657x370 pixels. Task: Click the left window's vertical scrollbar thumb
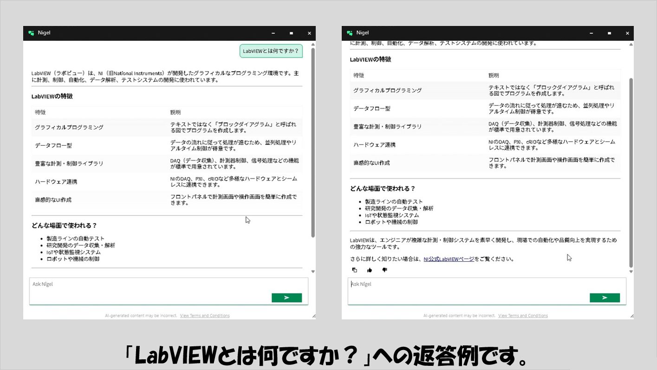pyautogui.click(x=313, y=143)
